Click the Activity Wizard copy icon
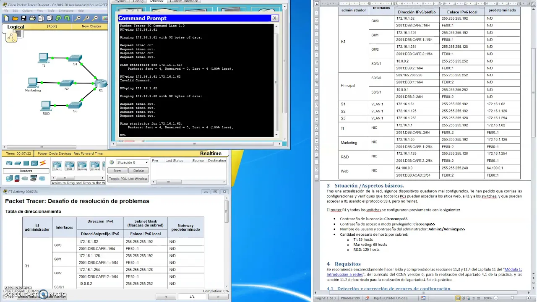Viewport: 537px width, 302px height. (41, 18)
